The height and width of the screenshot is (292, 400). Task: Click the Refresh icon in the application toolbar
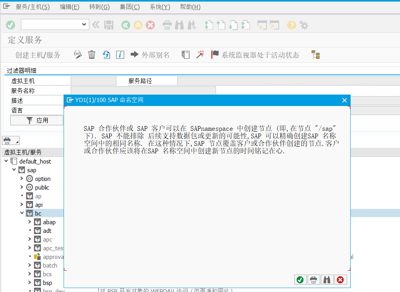tap(106, 54)
